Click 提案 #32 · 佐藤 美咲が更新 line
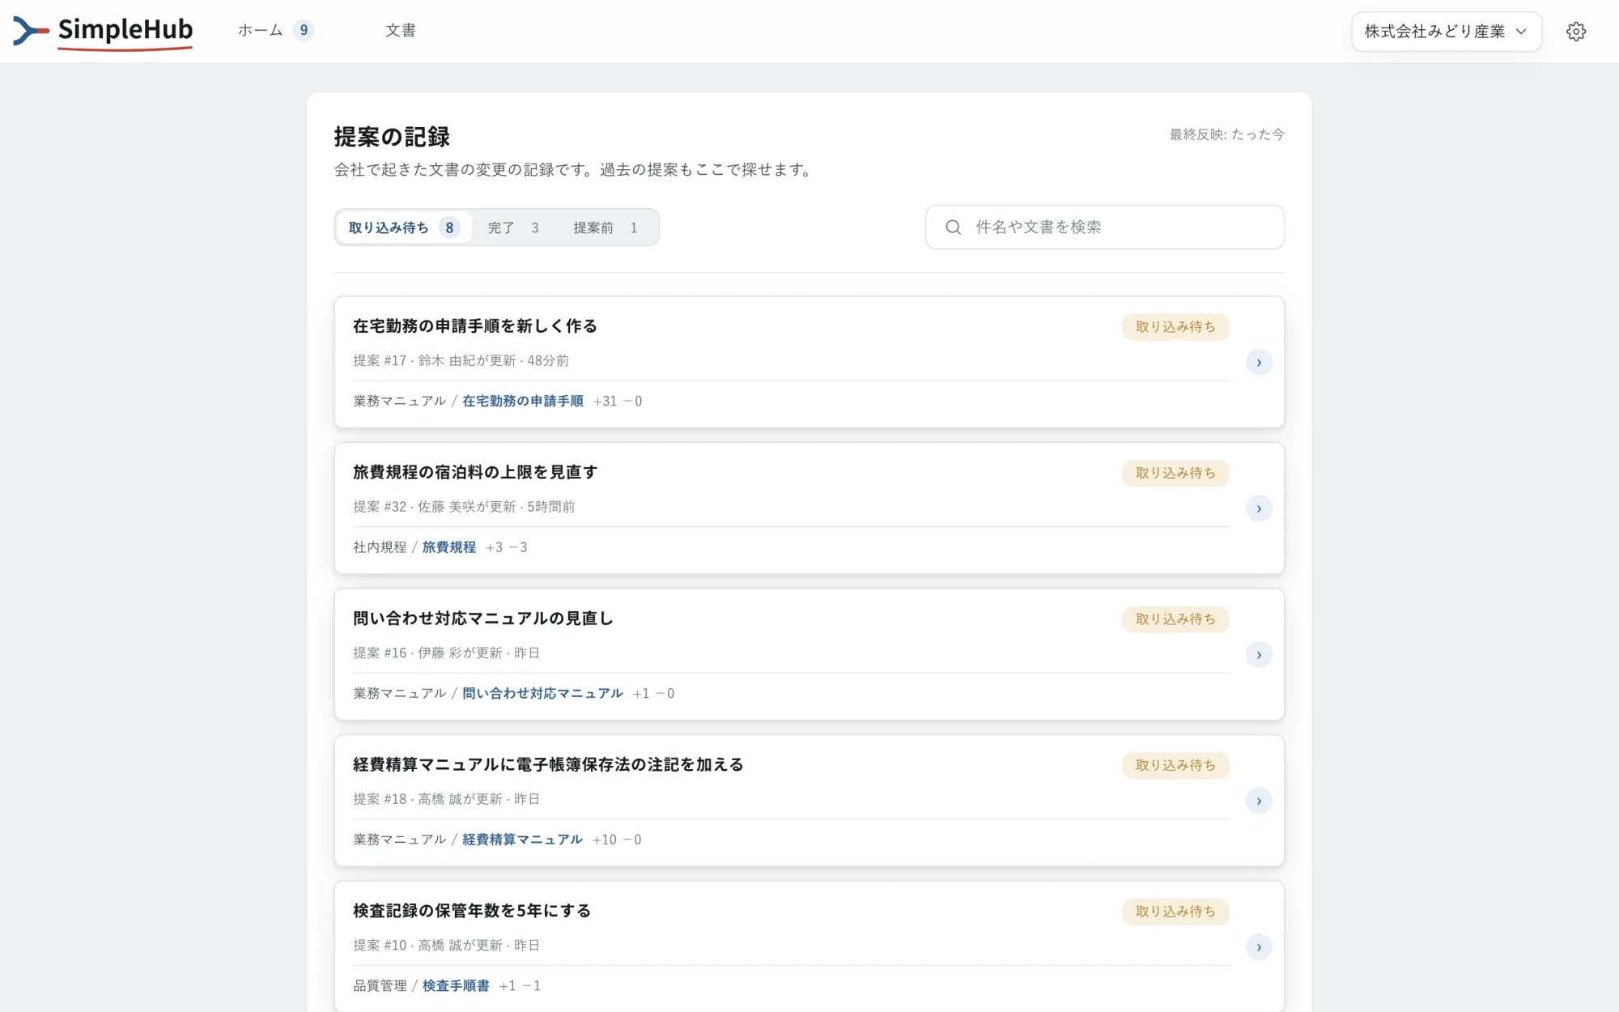 (464, 507)
